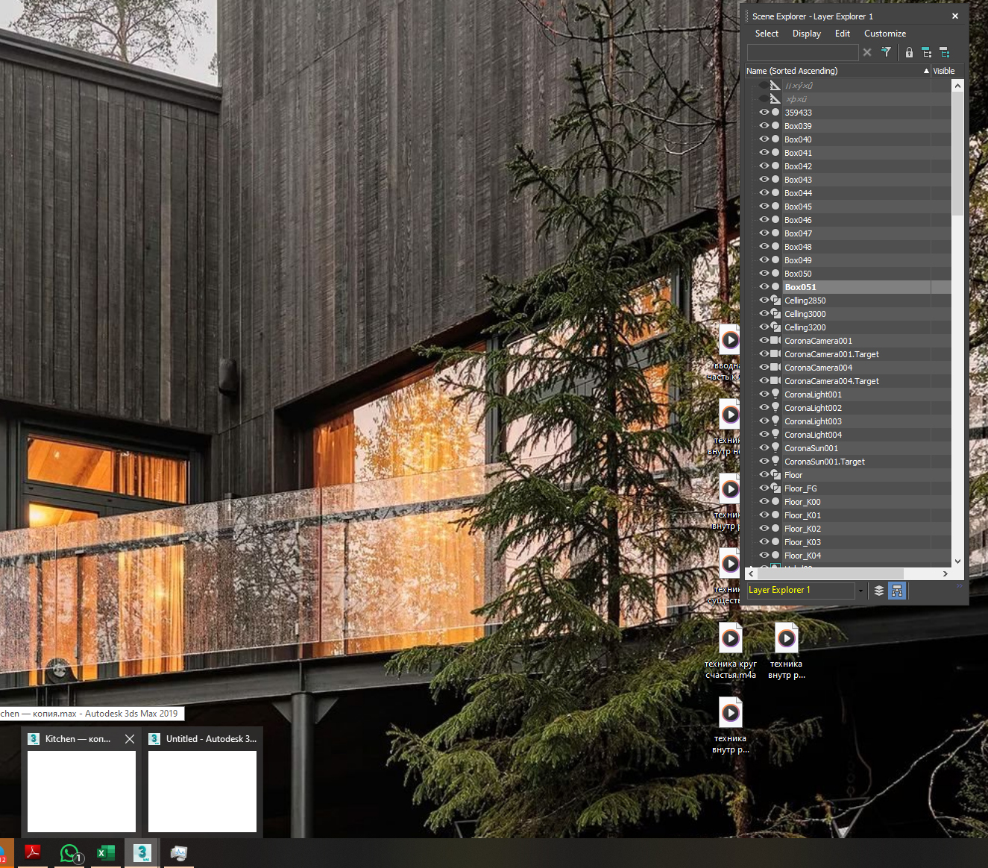The image size is (988, 868).
Task: Toggle the lock cell editing padlock icon
Action: [x=909, y=52]
